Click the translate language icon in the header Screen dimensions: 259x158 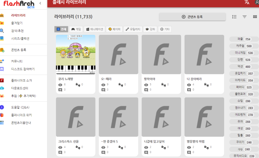pos(247,2)
